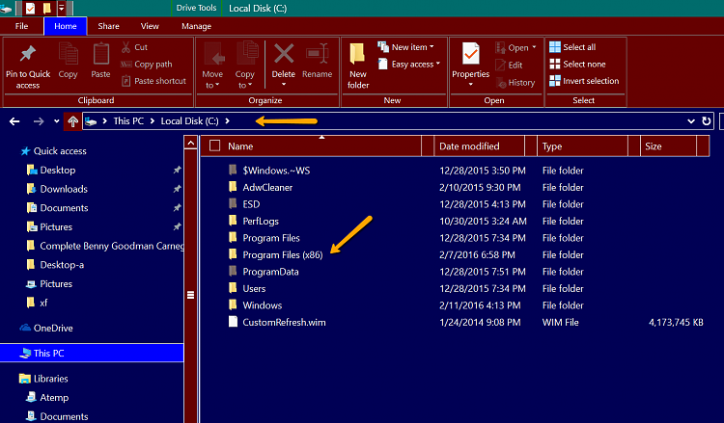Go forward with the right arrow
This screenshot has height=423, width=724.
point(39,121)
